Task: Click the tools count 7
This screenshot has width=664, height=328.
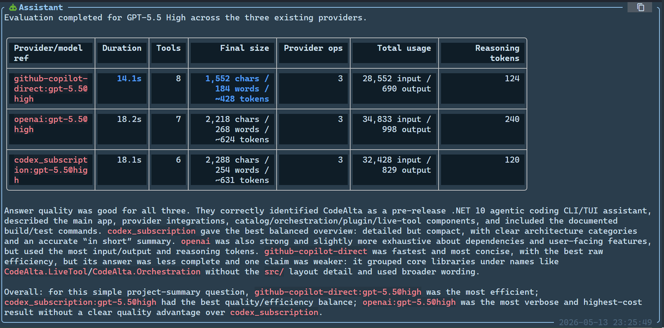Action: (178, 119)
